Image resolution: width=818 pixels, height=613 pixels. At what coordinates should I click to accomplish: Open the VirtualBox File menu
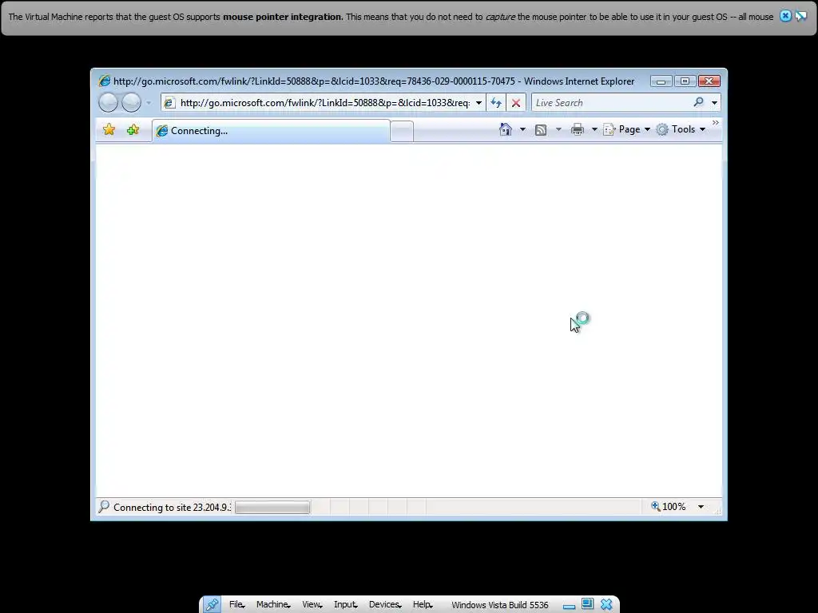[x=236, y=604]
